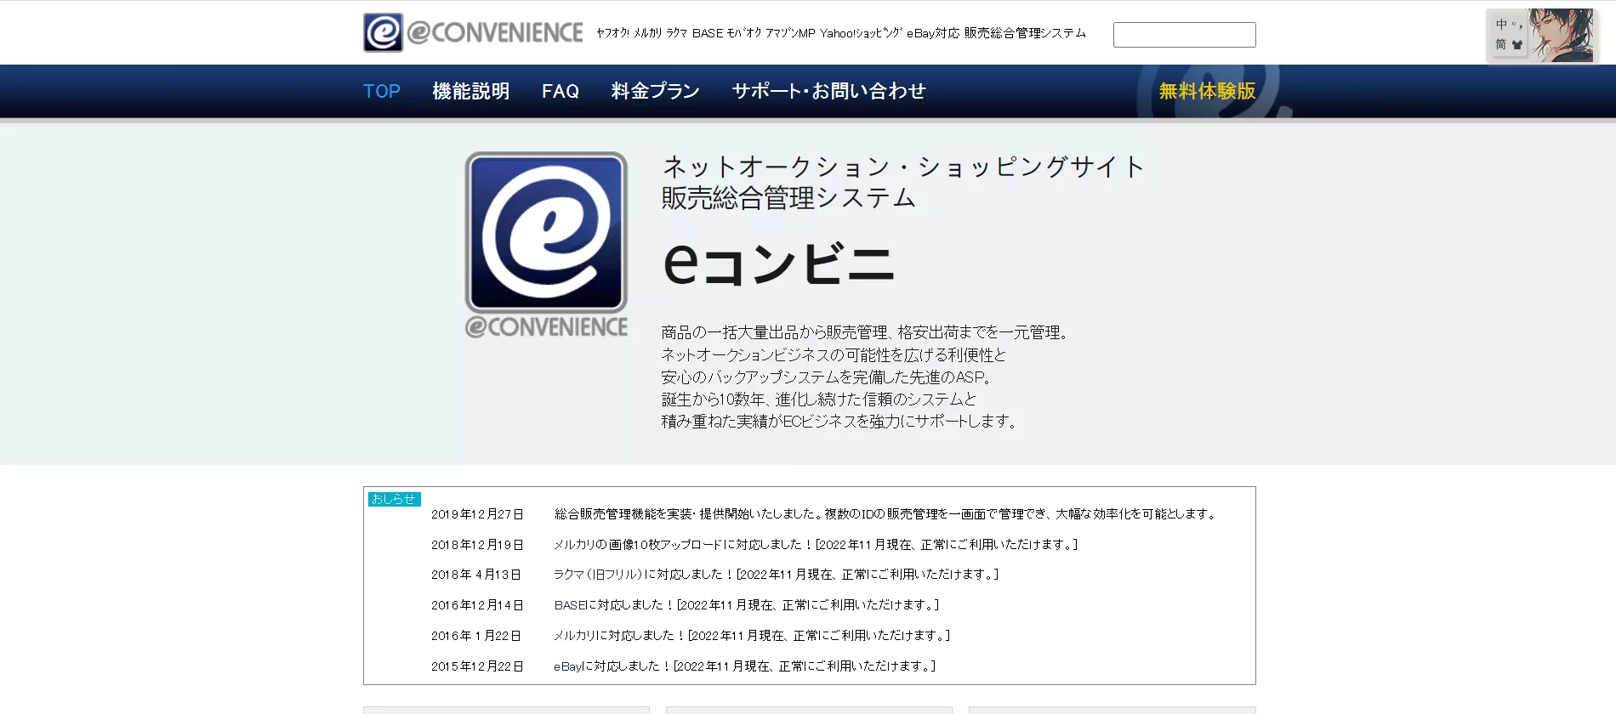Go to the FAQ page
Screen dimensions: 1616x714
pyautogui.click(x=560, y=91)
